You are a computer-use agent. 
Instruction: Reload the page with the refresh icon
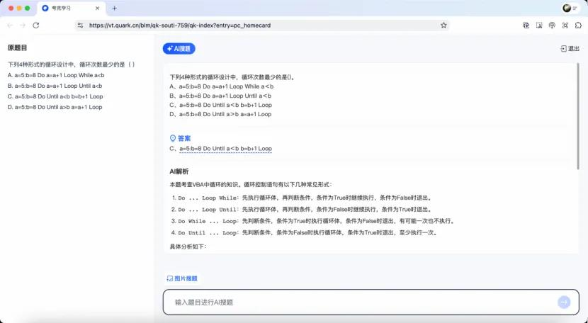pyautogui.click(x=36, y=25)
